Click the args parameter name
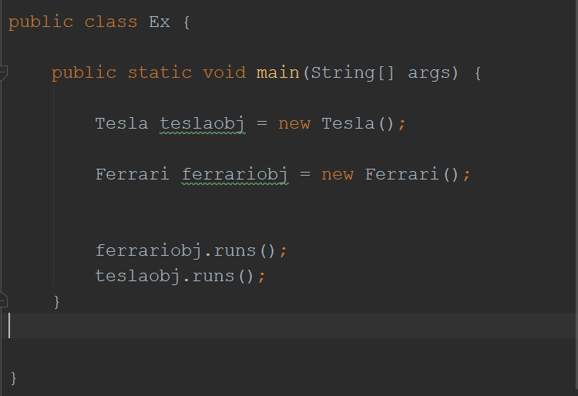 point(428,72)
